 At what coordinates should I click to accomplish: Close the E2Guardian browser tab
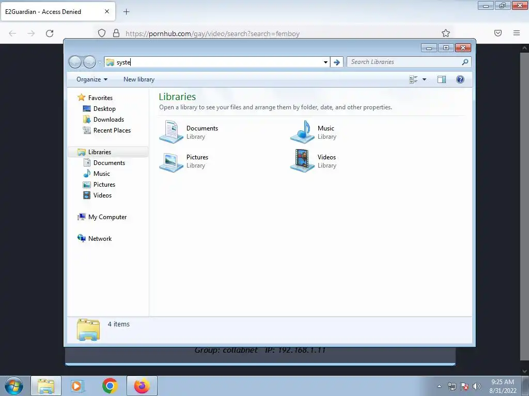click(x=107, y=11)
